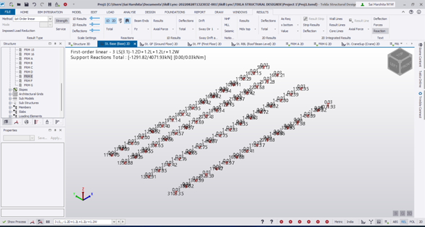The height and width of the screenshot is (227, 425).
Task: Toggle the 1D reactions button
Action: (107, 21)
